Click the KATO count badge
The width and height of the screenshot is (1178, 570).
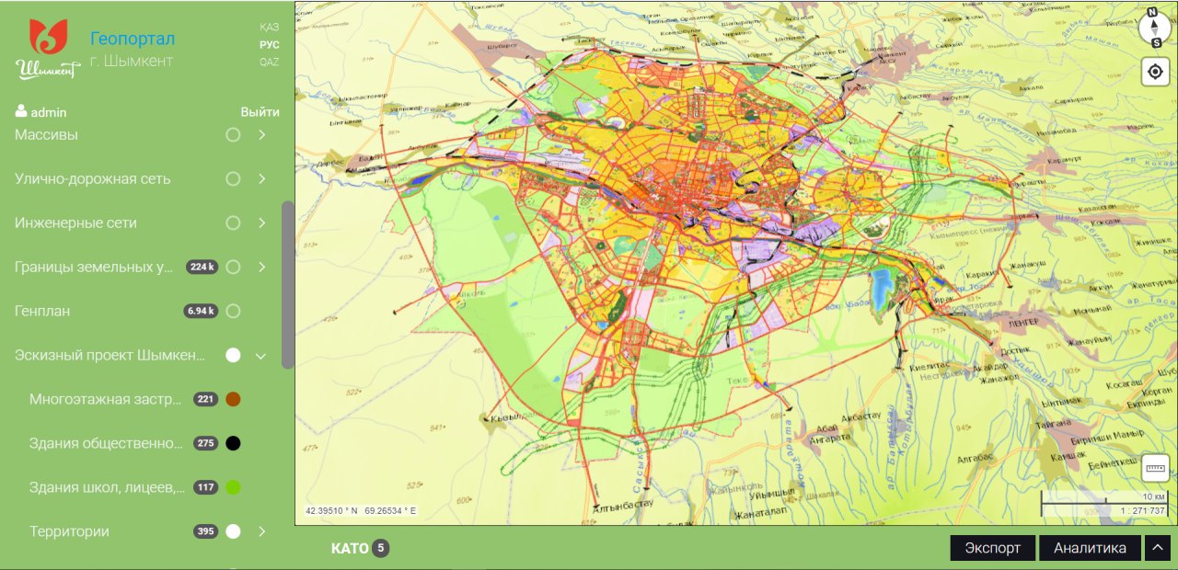click(381, 549)
